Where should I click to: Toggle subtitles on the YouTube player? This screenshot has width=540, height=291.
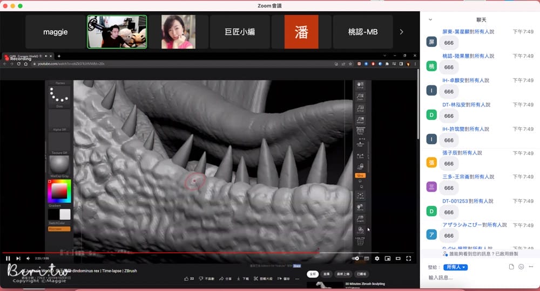point(367,258)
